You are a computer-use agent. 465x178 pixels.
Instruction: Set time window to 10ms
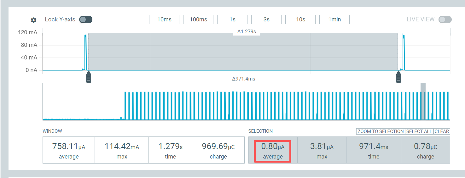pyautogui.click(x=164, y=19)
